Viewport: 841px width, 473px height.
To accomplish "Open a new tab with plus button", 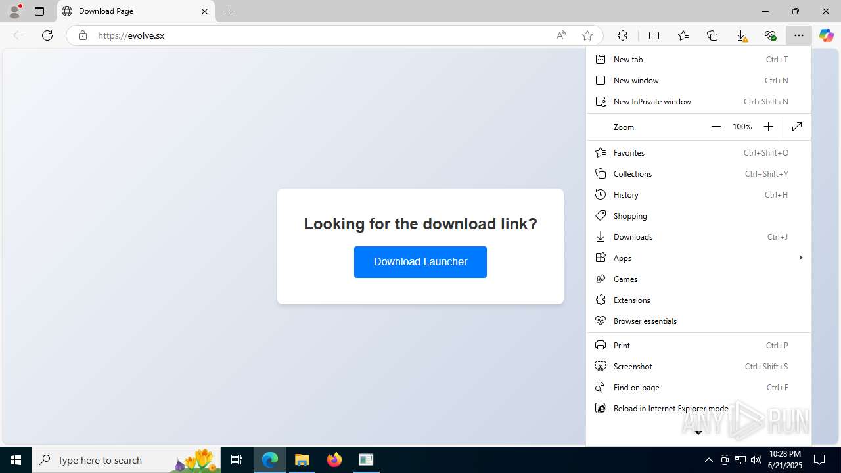I will coord(229,11).
